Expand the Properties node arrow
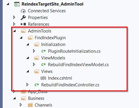The image size is (139, 108). (14, 18)
